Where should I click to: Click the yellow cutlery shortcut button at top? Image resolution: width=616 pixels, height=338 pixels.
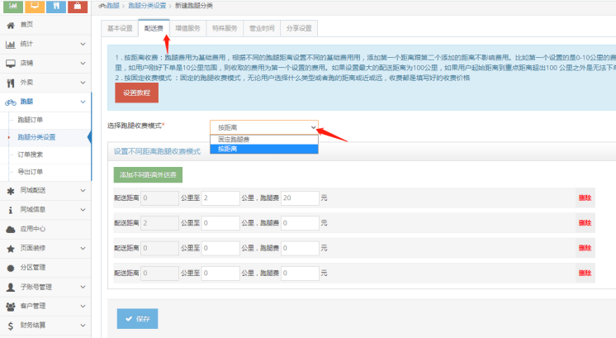pos(55,7)
